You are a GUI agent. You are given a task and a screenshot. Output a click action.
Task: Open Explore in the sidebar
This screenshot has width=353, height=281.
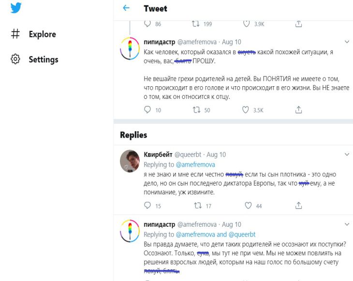click(42, 34)
